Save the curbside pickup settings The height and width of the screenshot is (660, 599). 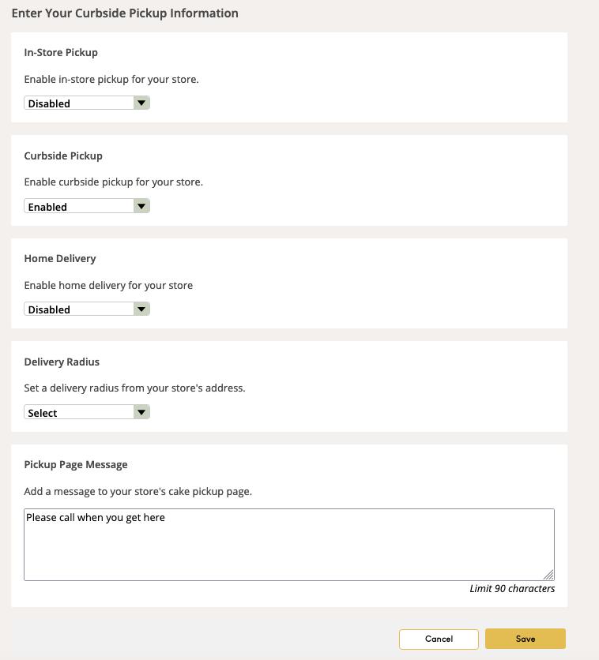[525, 639]
